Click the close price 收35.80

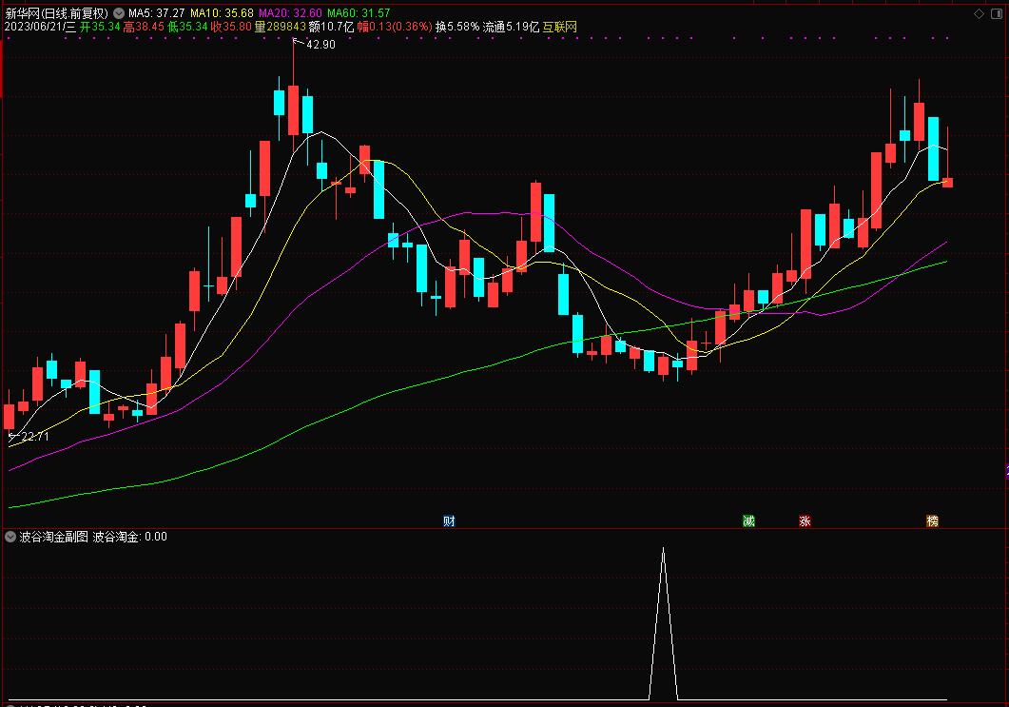click(x=231, y=27)
